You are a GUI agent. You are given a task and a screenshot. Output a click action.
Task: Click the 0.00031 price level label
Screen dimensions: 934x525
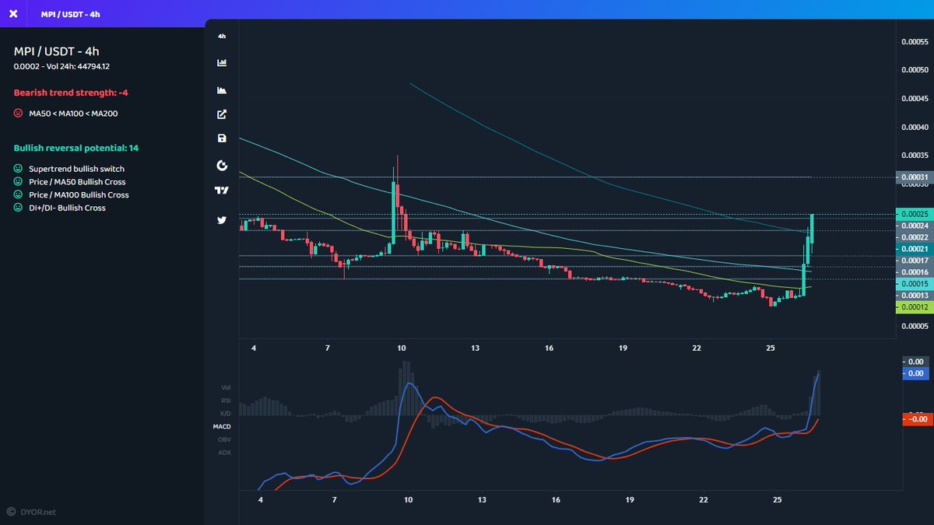click(x=913, y=177)
